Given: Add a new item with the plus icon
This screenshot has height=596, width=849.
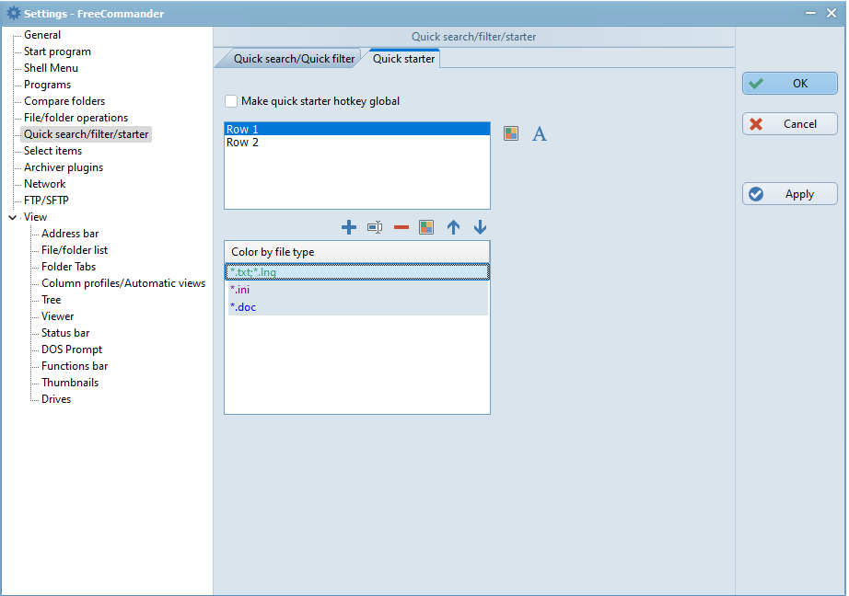Looking at the screenshot, I should click(349, 227).
